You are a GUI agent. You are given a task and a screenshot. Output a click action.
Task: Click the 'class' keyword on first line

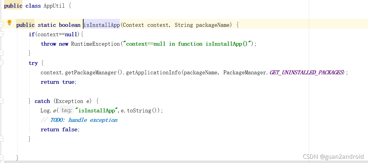click(x=33, y=6)
